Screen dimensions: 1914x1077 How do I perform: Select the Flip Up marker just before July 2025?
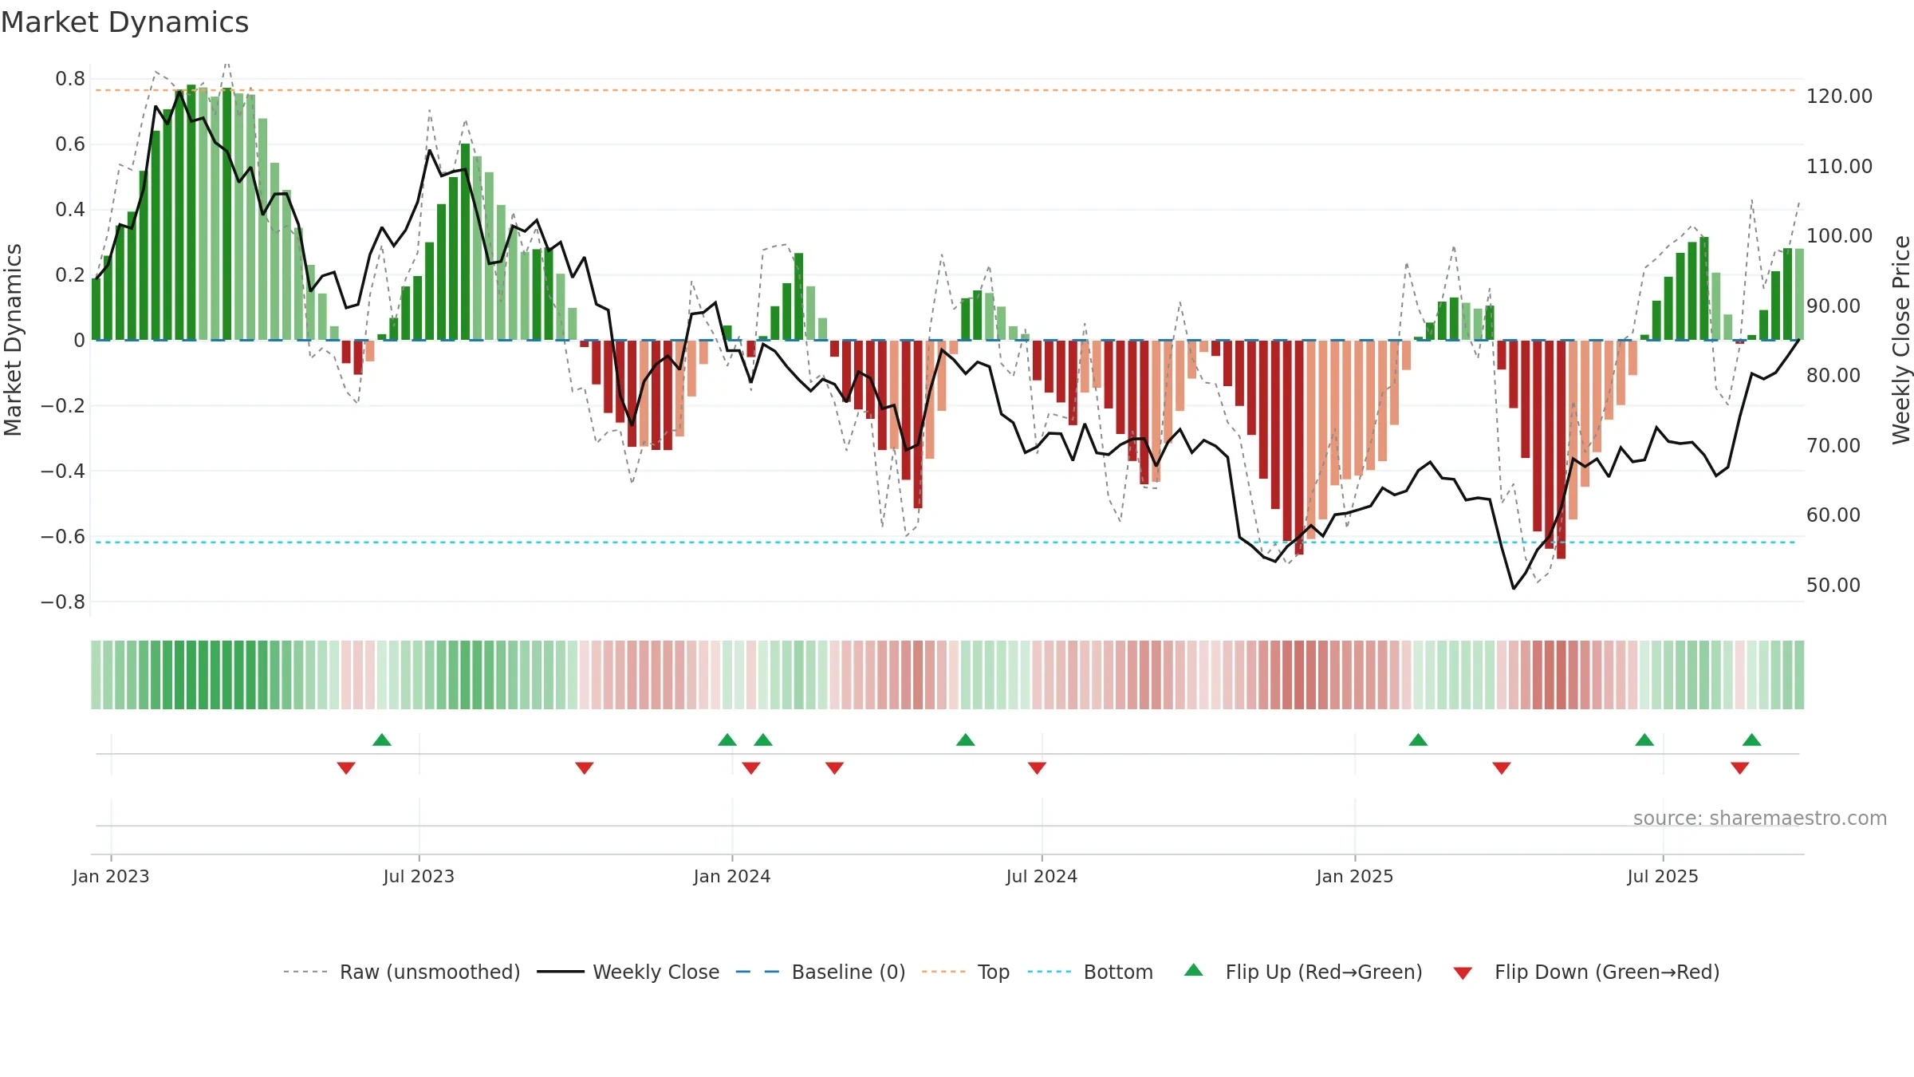1644,740
